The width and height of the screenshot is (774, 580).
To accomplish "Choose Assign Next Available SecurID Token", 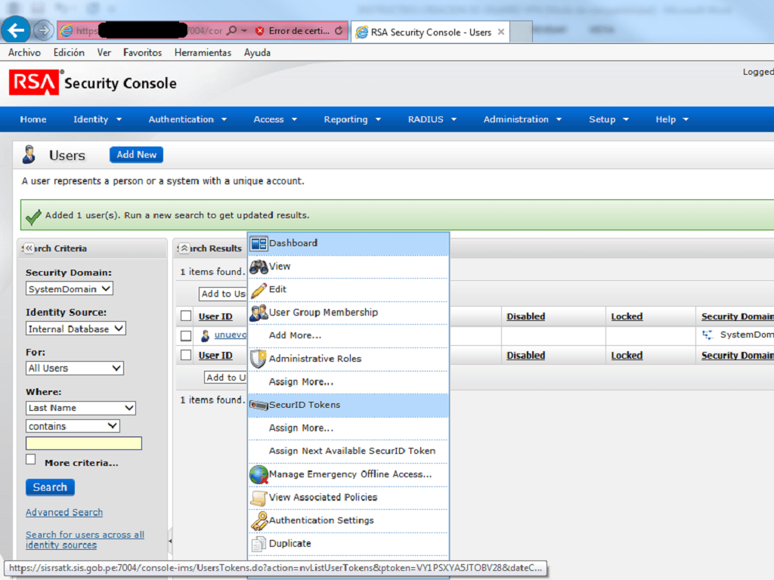I will [351, 451].
